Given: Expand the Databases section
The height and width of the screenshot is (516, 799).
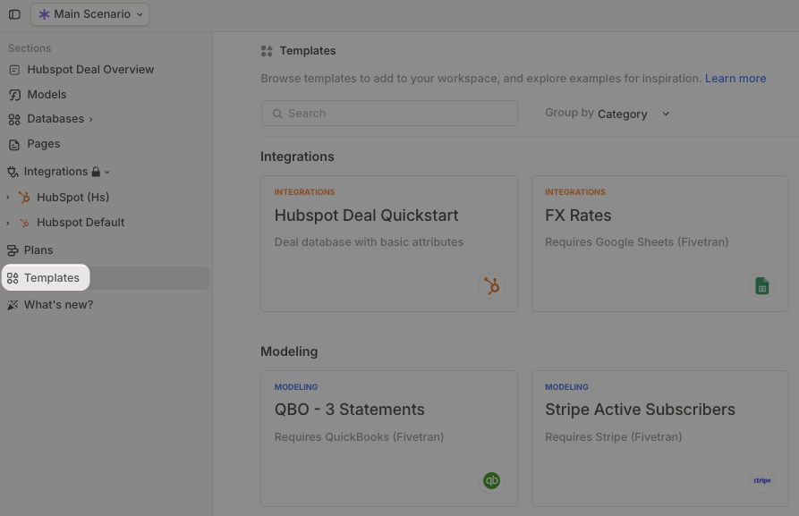Looking at the screenshot, I should (x=90, y=118).
